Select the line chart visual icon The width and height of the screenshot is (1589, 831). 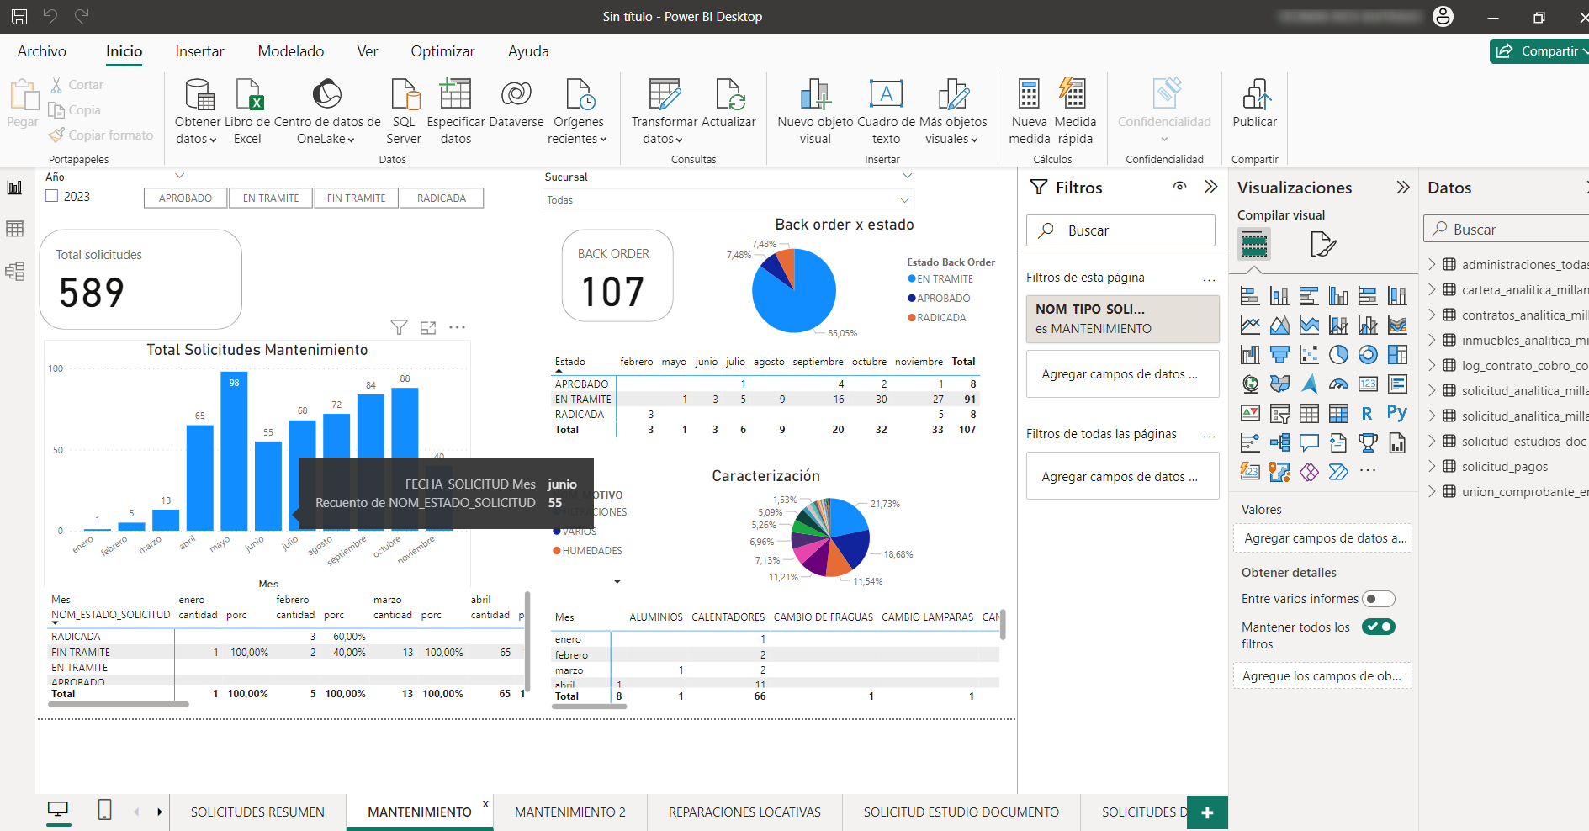pyautogui.click(x=1250, y=325)
